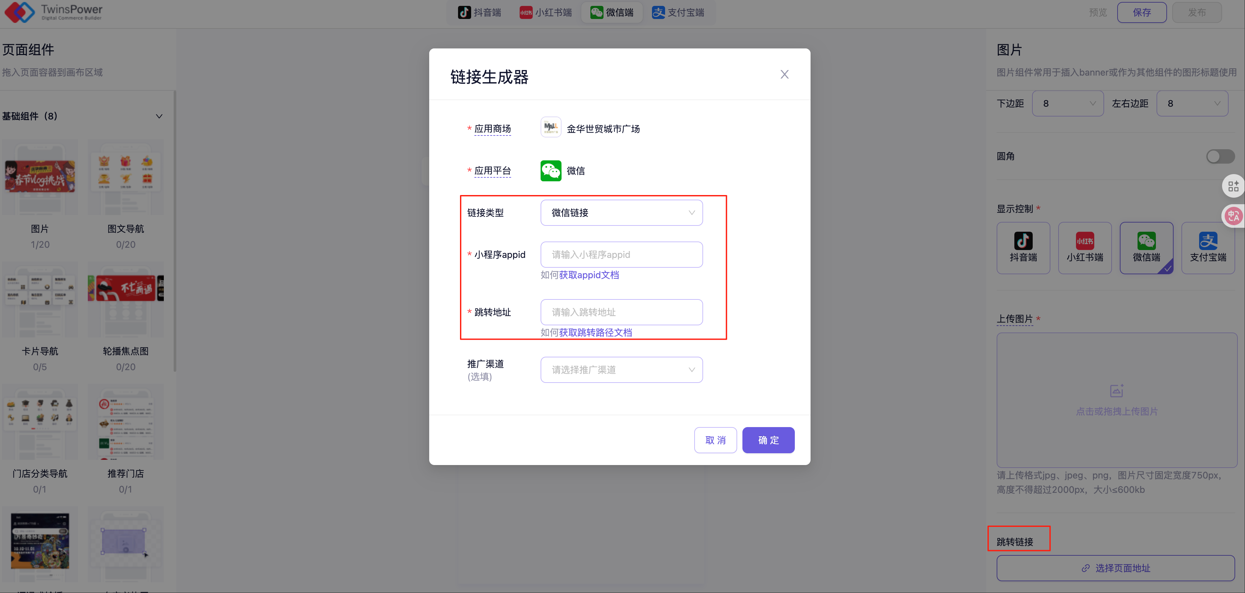Viewport: 1245px width, 593px height.
Task: Click the pink translate floating icon
Action: click(x=1233, y=216)
